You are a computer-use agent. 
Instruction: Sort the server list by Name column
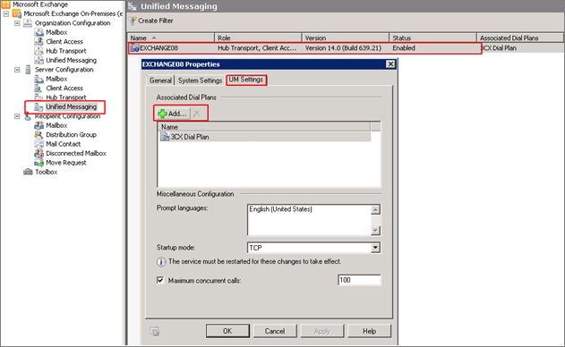(x=171, y=38)
